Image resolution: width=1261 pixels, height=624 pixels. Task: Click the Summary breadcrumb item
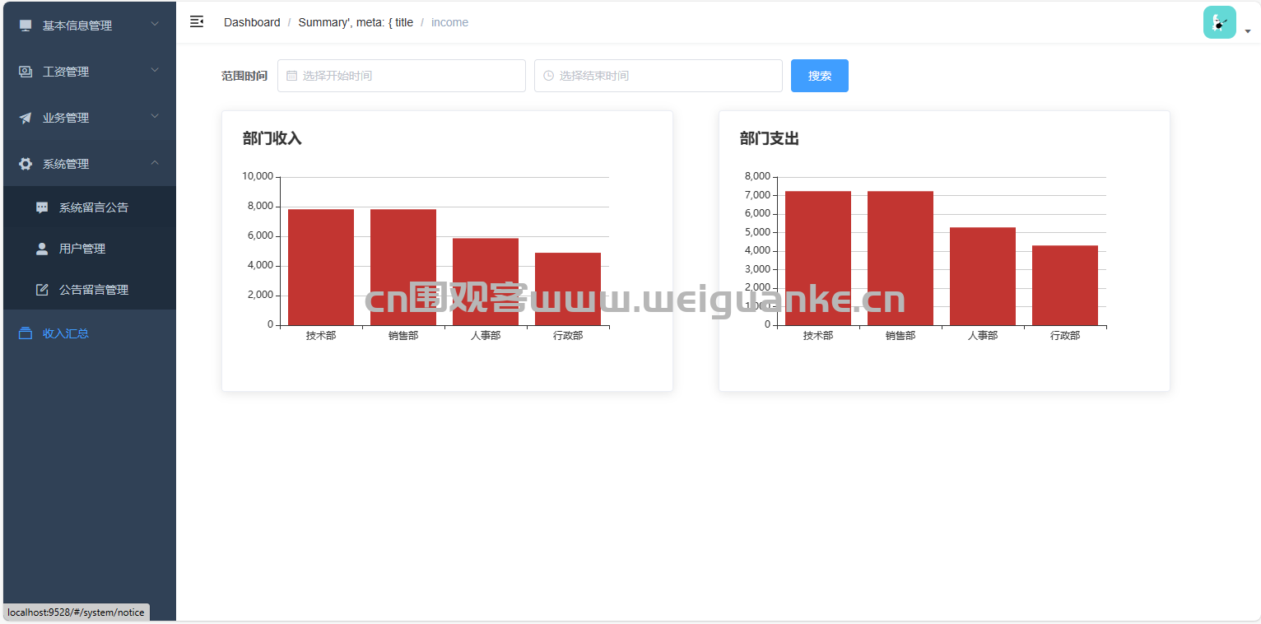pyautogui.click(x=356, y=22)
